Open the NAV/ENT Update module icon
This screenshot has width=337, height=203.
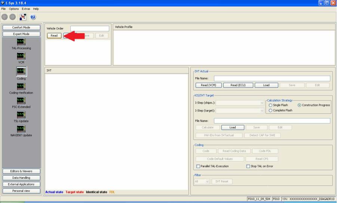point(21,129)
